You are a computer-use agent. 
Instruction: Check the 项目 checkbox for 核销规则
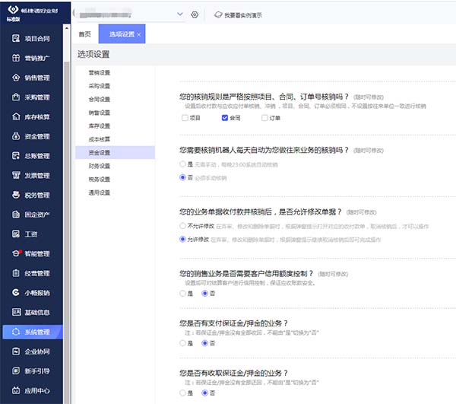tap(184, 118)
